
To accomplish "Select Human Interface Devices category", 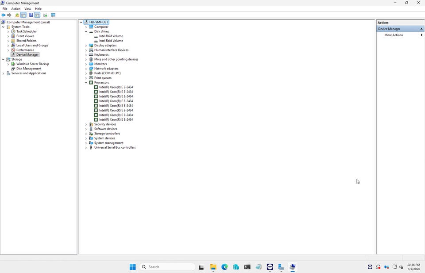I will [111, 50].
